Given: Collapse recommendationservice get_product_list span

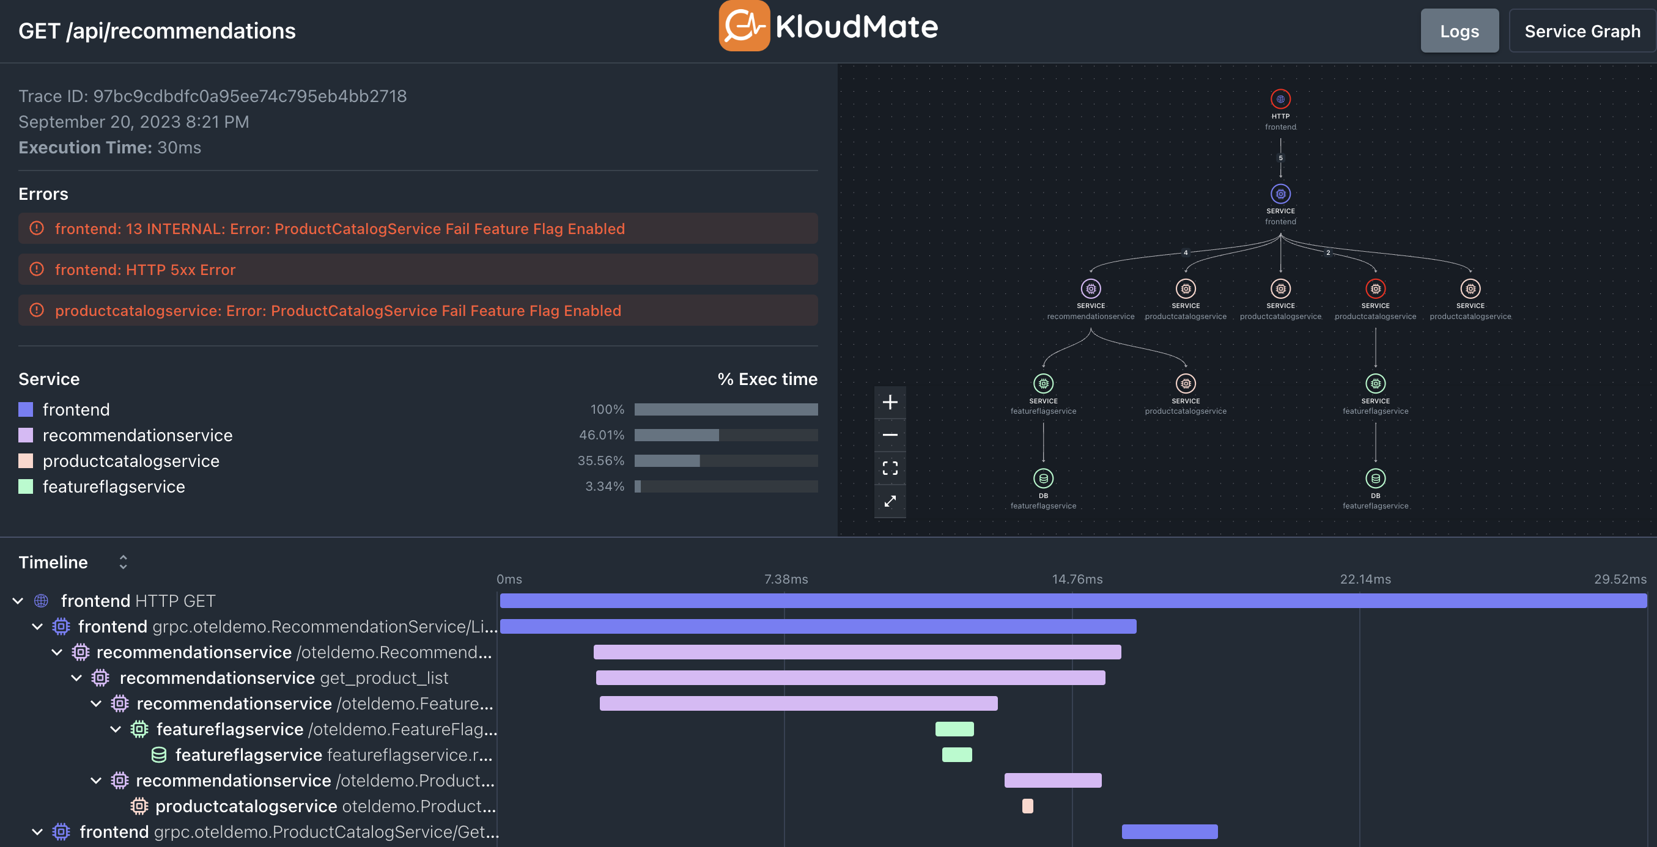Looking at the screenshot, I should pos(76,678).
